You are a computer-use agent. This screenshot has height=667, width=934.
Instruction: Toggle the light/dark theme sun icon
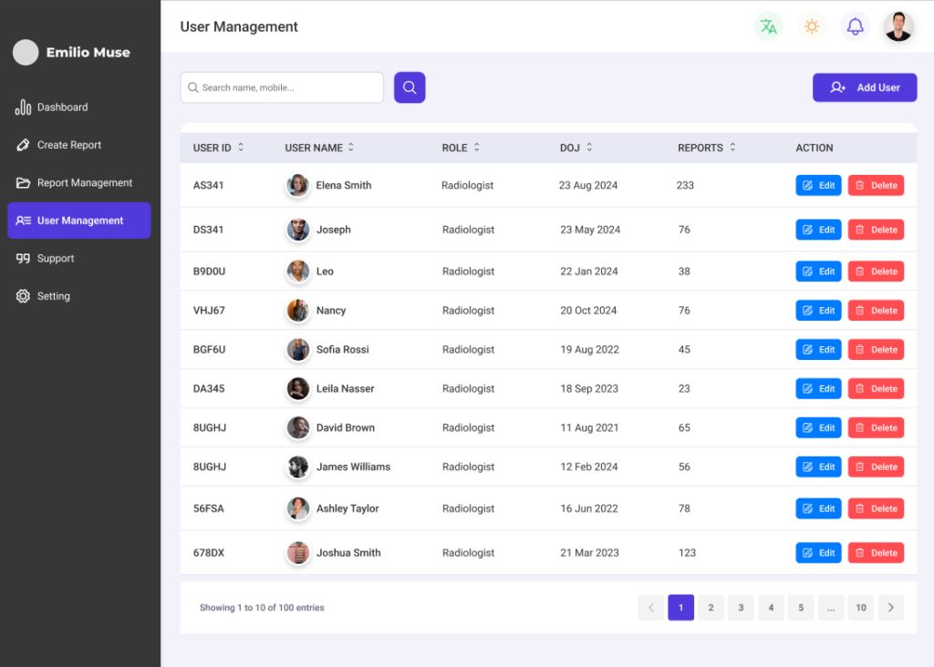point(812,26)
